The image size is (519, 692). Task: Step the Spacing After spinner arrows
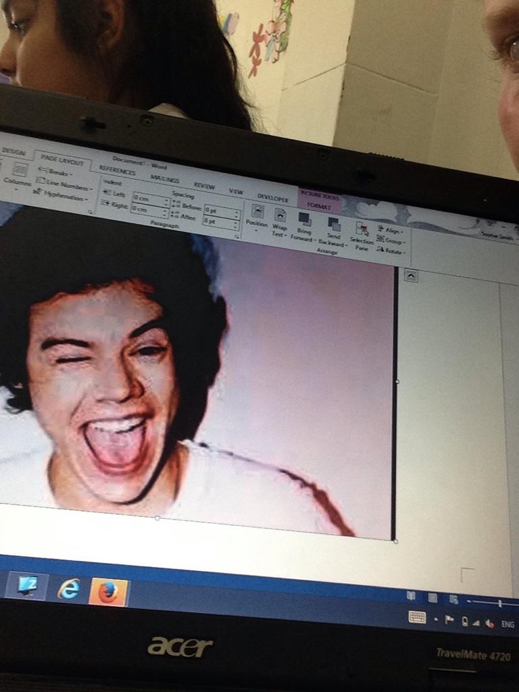point(236,224)
